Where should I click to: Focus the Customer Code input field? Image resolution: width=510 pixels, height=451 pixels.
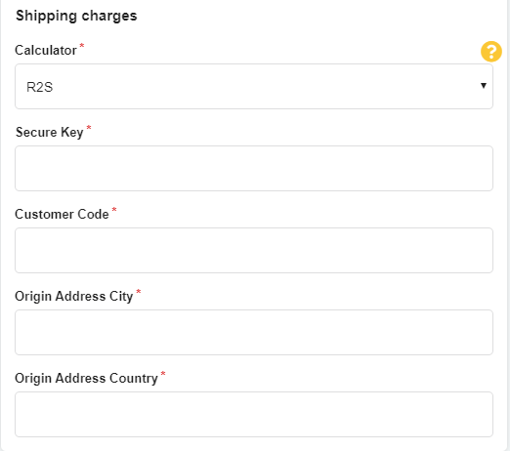click(x=254, y=250)
